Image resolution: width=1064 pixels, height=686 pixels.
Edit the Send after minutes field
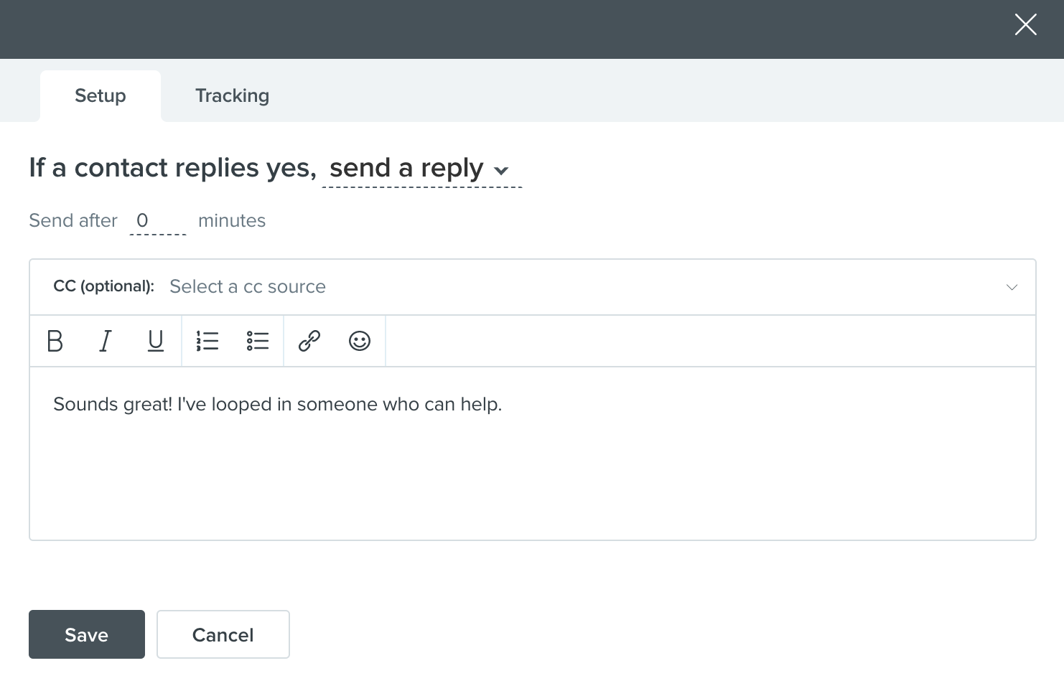pyautogui.click(x=158, y=221)
